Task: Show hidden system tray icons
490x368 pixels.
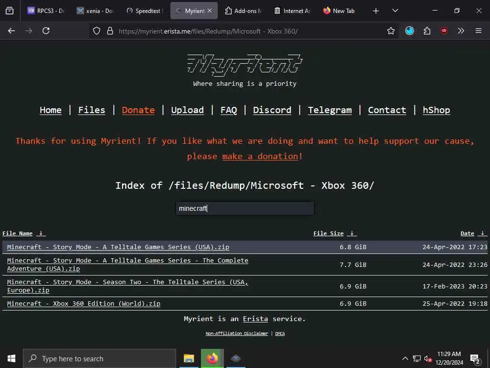Action: pyautogui.click(x=405, y=358)
